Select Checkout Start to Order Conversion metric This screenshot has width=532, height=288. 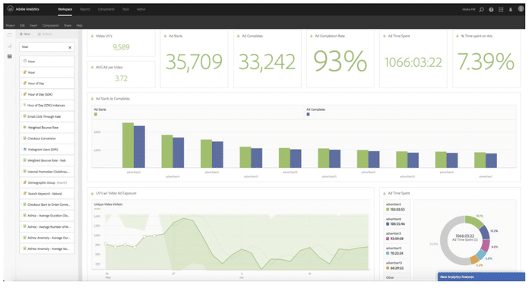coord(47,204)
